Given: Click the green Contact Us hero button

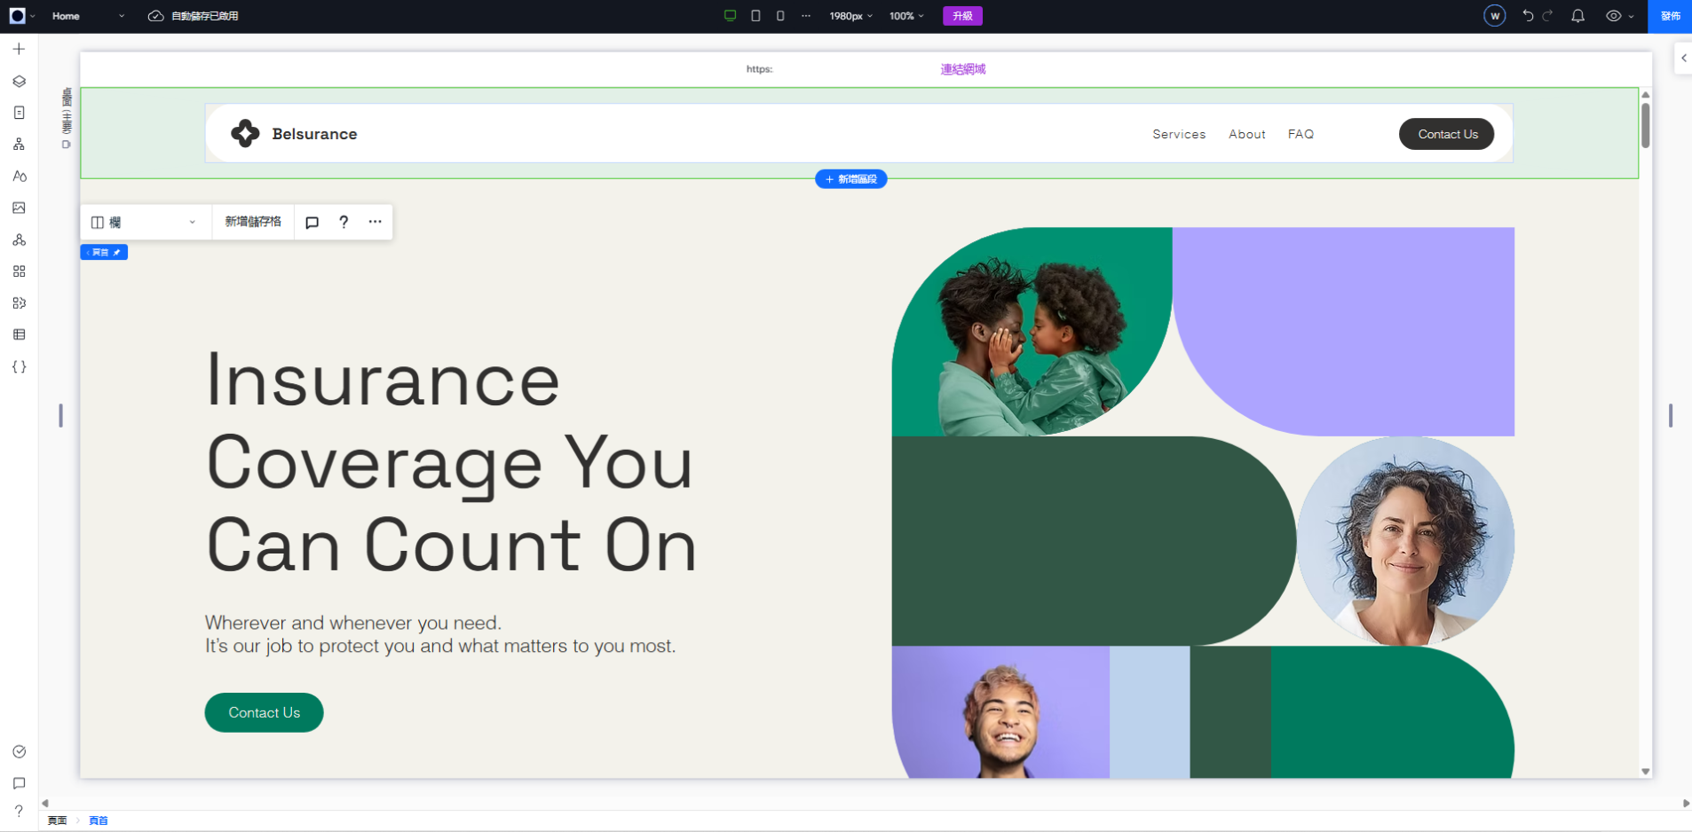Looking at the screenshot, I should 264,712.
